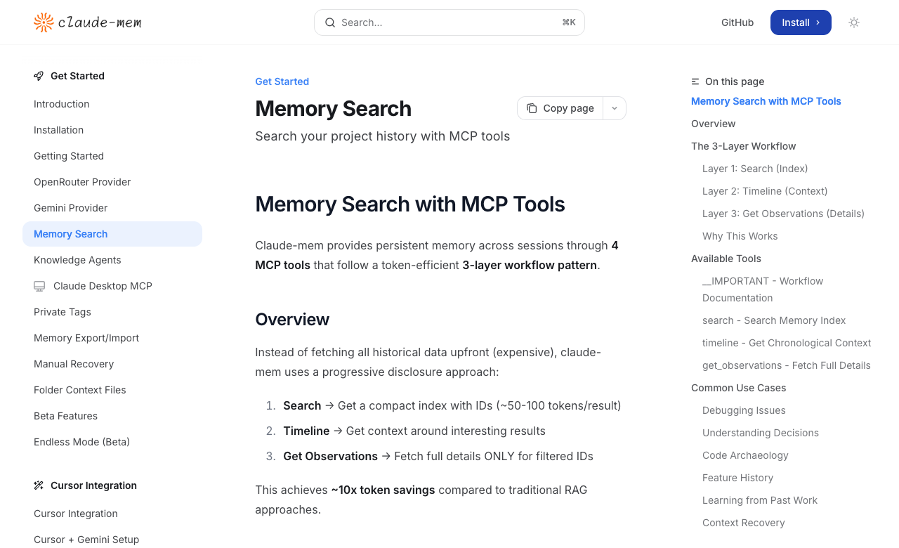Image resolution: width=899 pixels, height=548 pixels.
Task: Jump to Feature History section
Action: (x=737, y=478)
